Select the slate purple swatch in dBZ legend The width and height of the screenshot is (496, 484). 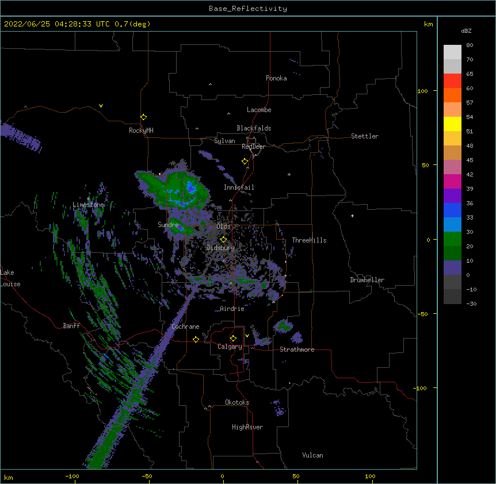(452, 268)
